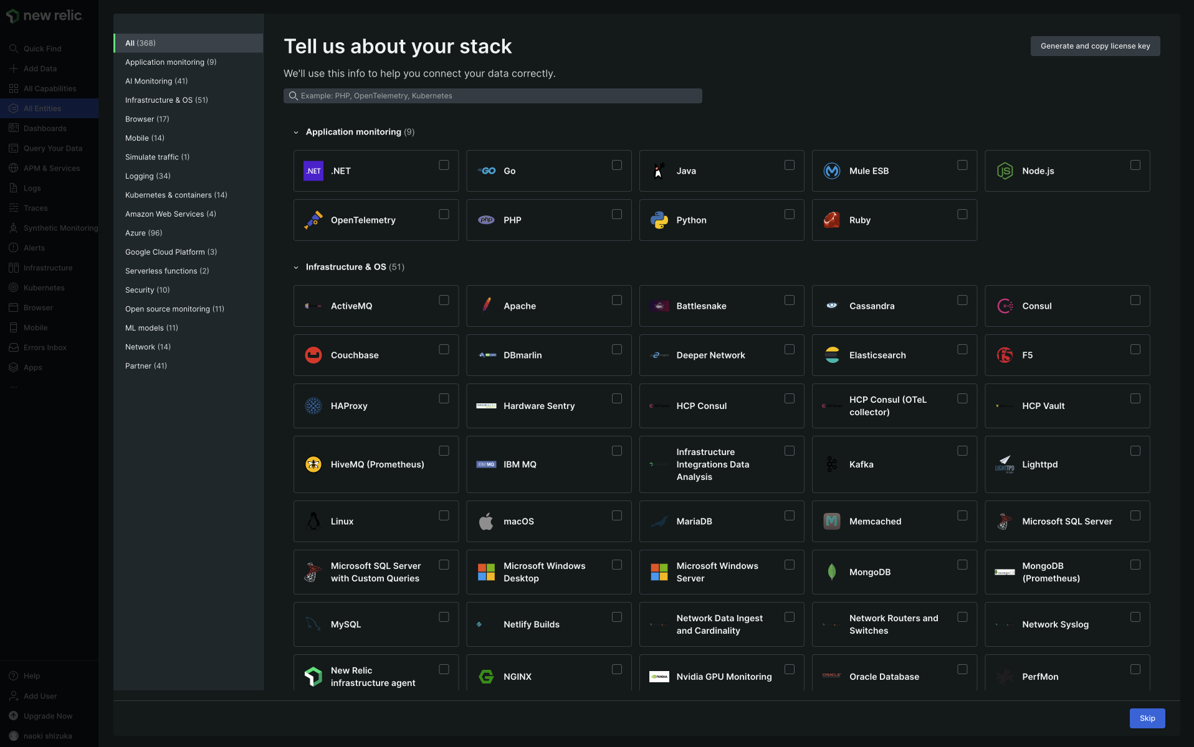This screenshot has width=1194, height=747.
Task: Collapse the Infrastructure & OS section
Action: click(x=295, y=267)
